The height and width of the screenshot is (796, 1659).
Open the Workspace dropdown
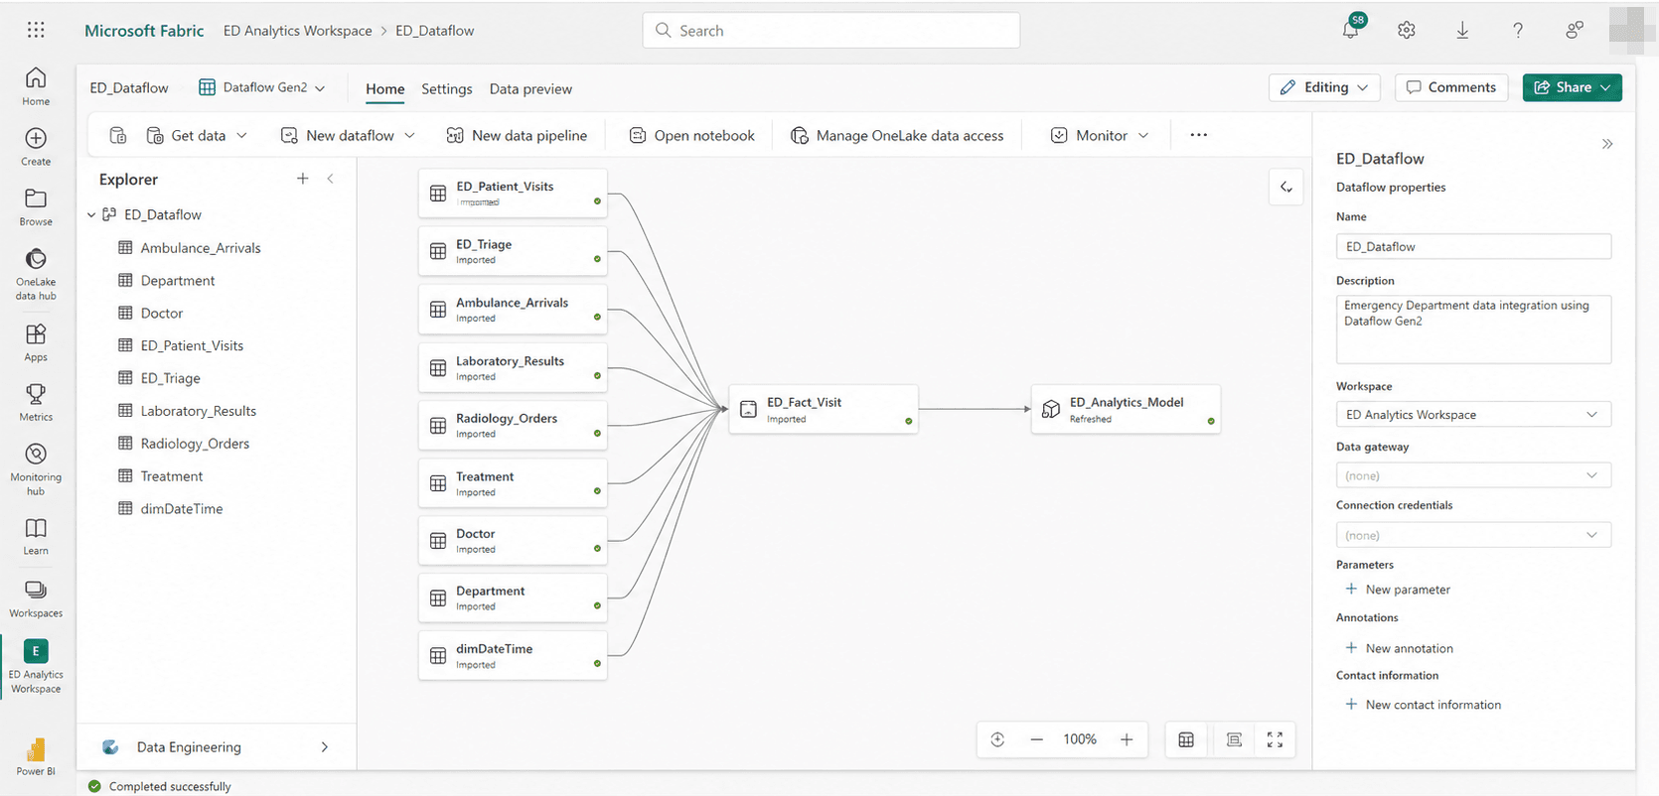(x=1473, y=415)
